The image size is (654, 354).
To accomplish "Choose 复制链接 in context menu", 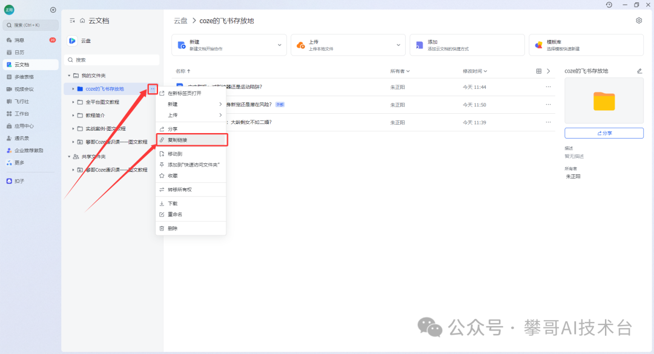I will (x=191, y=140).
